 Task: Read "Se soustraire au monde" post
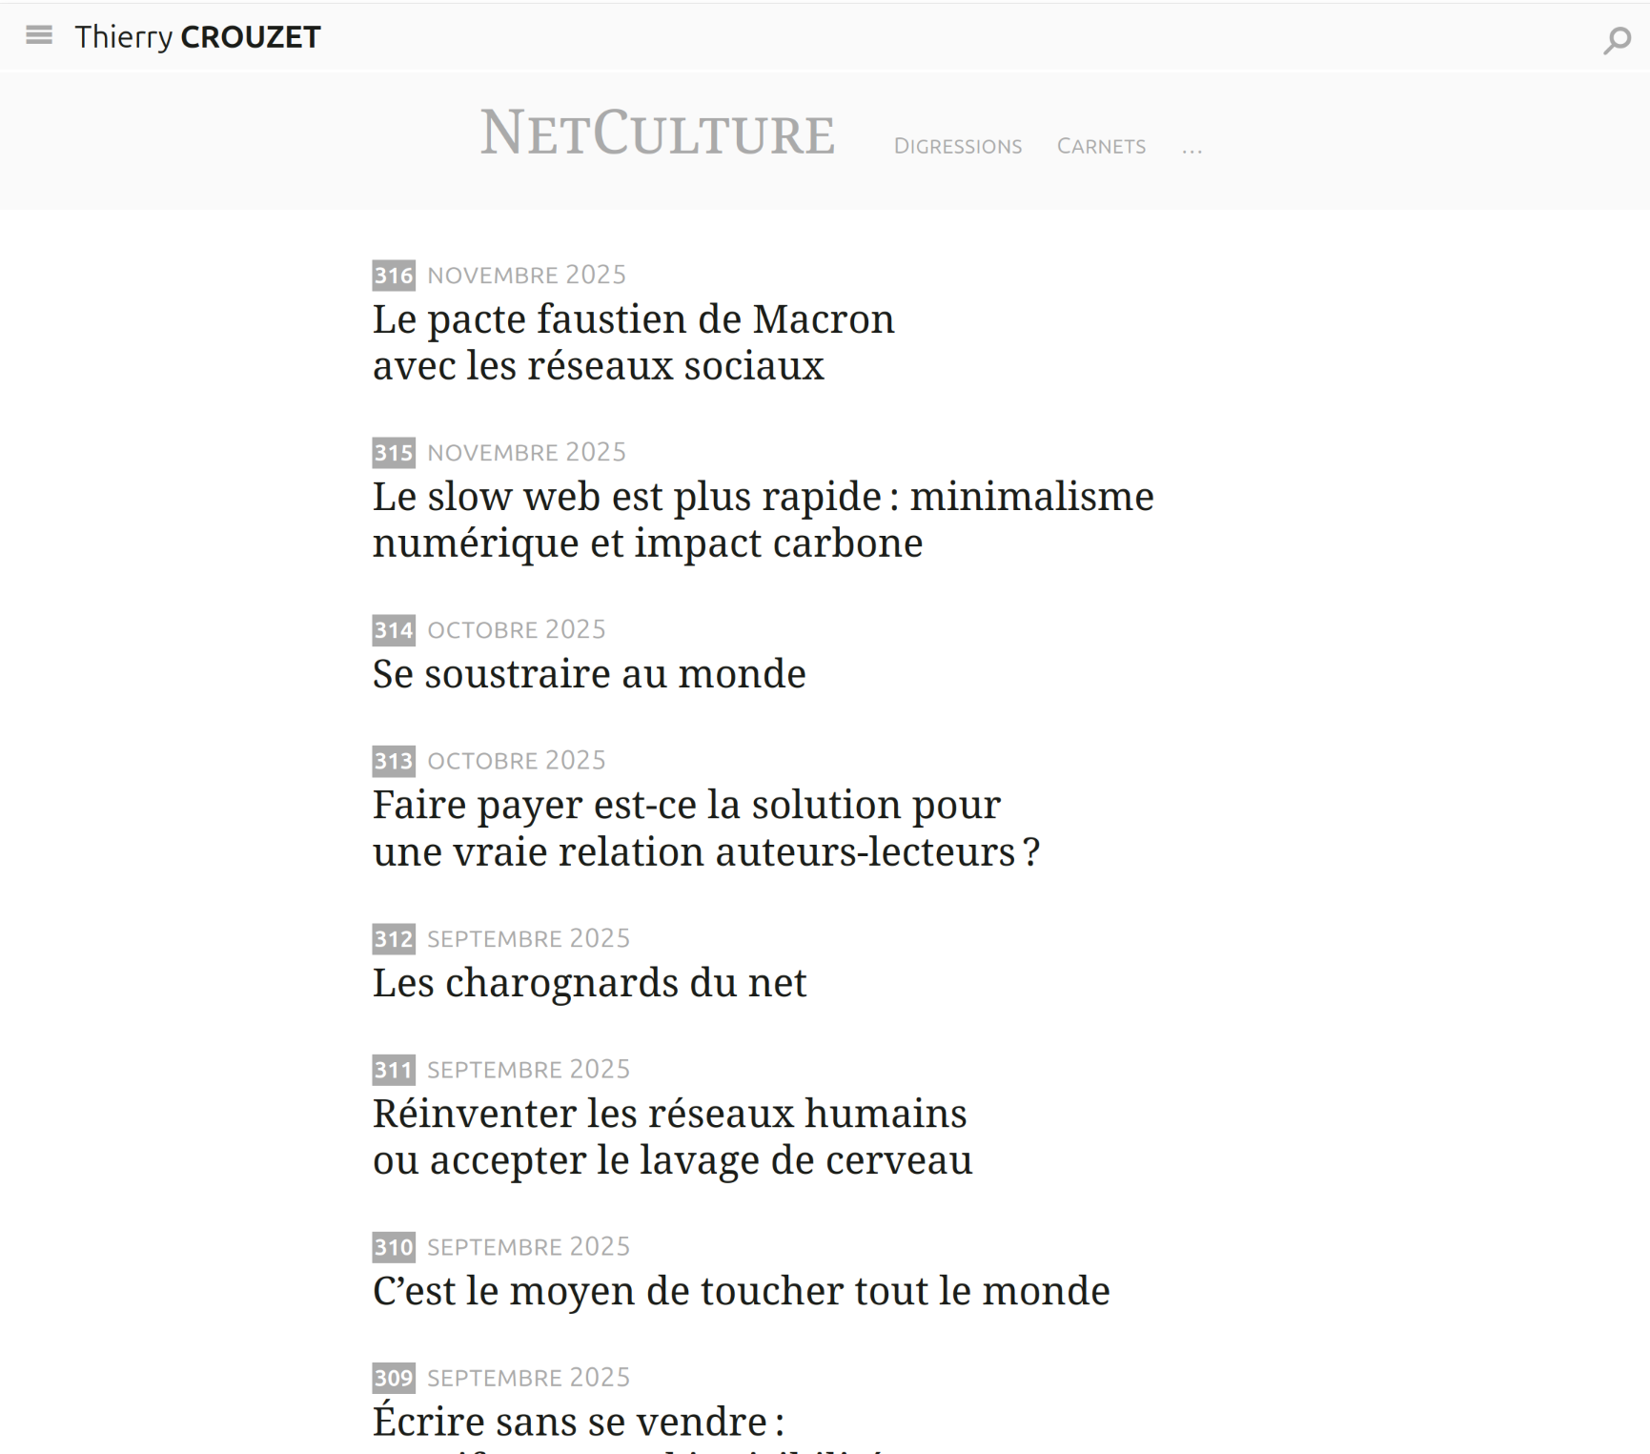click(589, 674)
